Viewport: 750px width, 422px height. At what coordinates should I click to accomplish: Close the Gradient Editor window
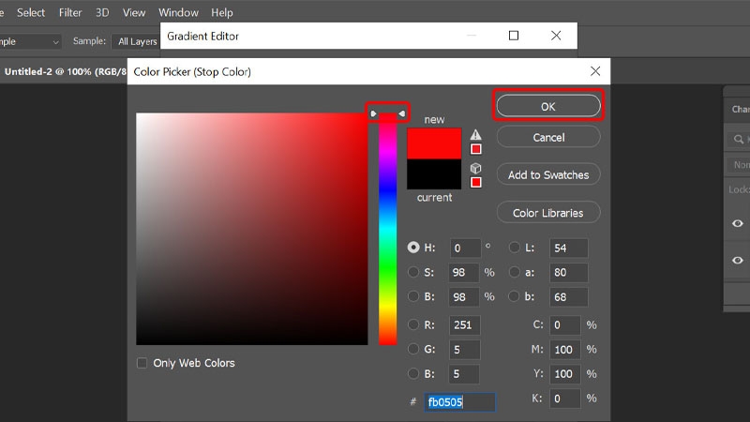tap(555, 36)
